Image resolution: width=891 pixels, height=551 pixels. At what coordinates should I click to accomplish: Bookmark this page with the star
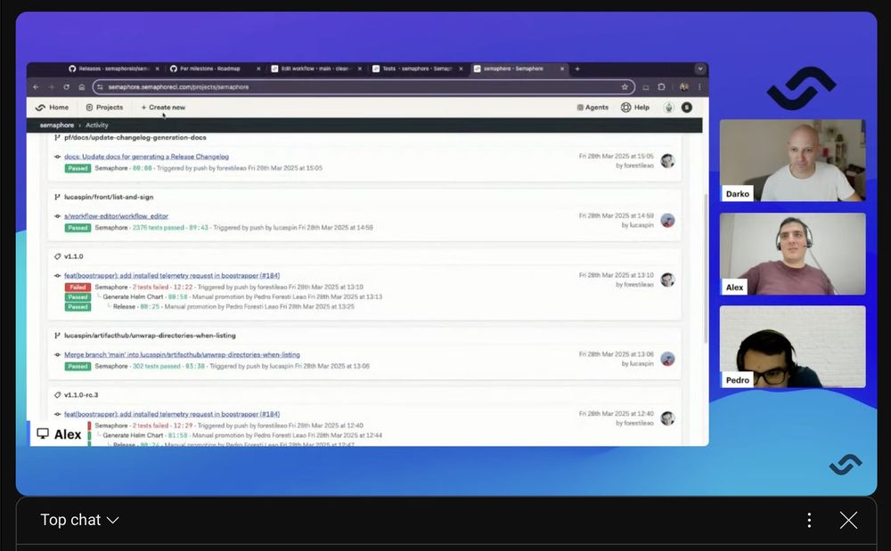[625, 87]
